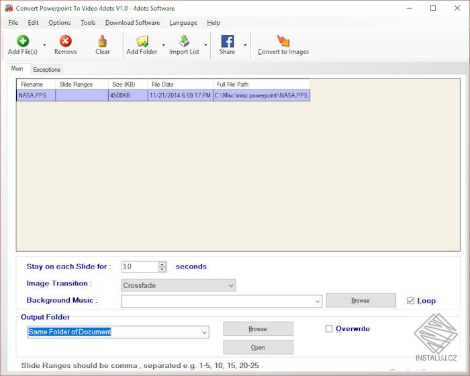Viewport: 470px width, 376px height.
Task: Open the Background Music combo box
Action: (222, 301)
